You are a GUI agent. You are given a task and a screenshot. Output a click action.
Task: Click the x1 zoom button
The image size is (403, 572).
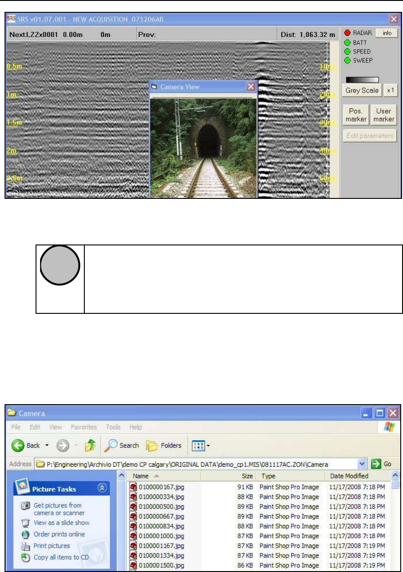(390, 90)
